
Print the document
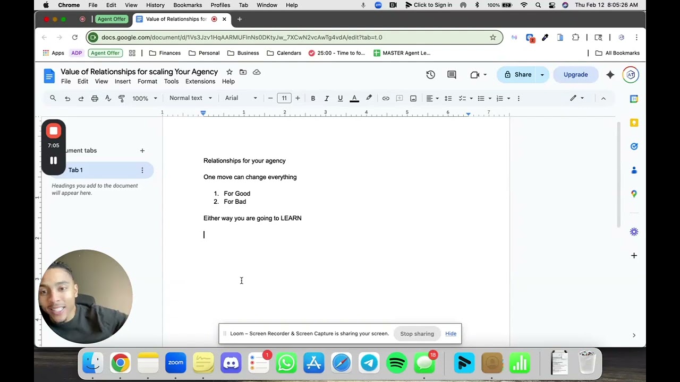pos(95,98)
